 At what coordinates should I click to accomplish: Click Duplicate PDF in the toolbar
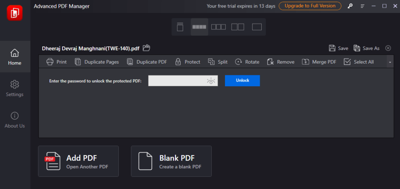147,62
